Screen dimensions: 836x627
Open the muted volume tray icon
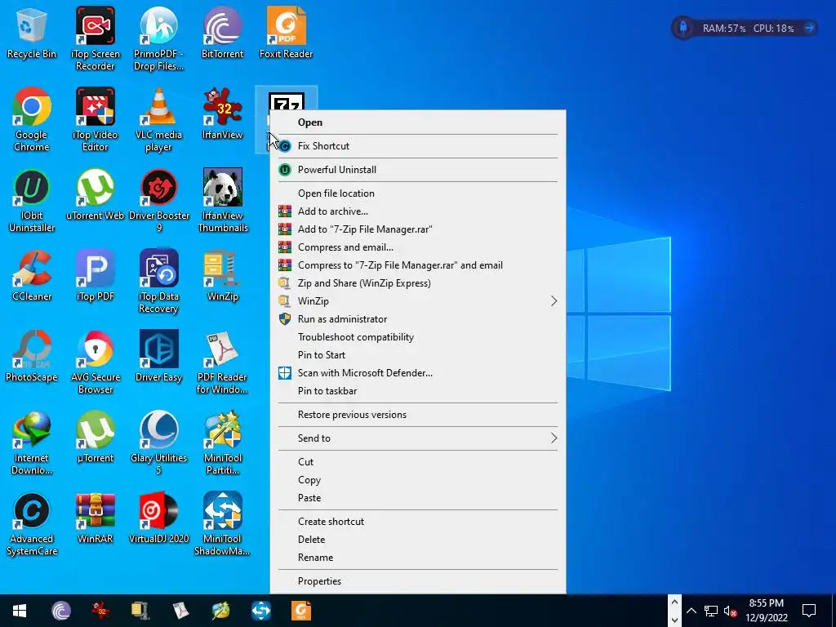[731, 611]
